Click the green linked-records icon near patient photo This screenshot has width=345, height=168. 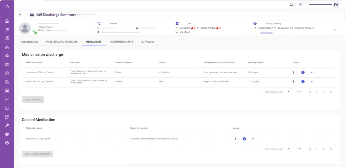tap(35, 33)
